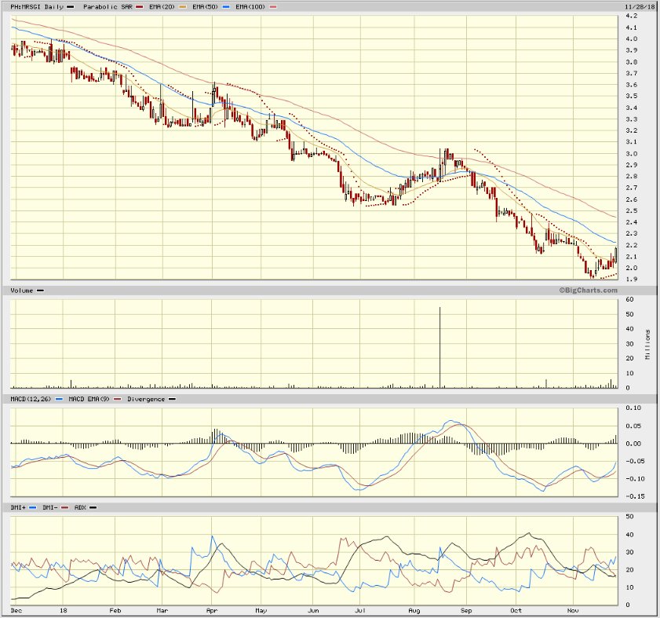Click the EMA(50) legend label
Image resolution: width=660 pixels, height=618 pixels.
click(205, 7)
